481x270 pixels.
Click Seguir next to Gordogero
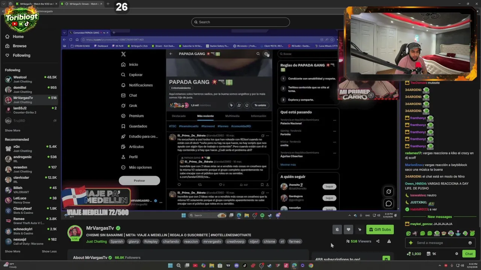point(329,198)
